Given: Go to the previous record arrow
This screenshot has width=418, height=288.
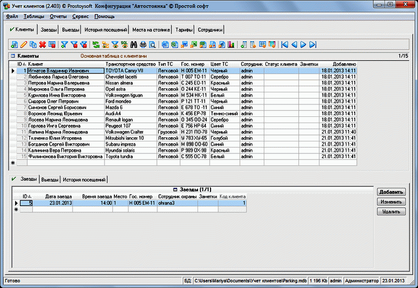Looking at the screenshot, I should [294, 44].
